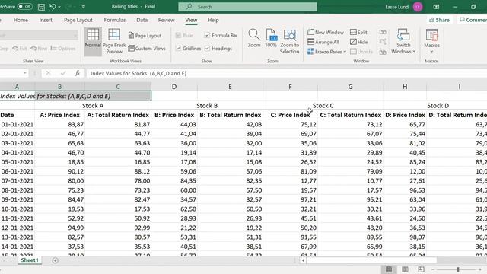Click View Side by Side icon
The width and height of the screenshot is (487, 274).
[x=383, y=32]
